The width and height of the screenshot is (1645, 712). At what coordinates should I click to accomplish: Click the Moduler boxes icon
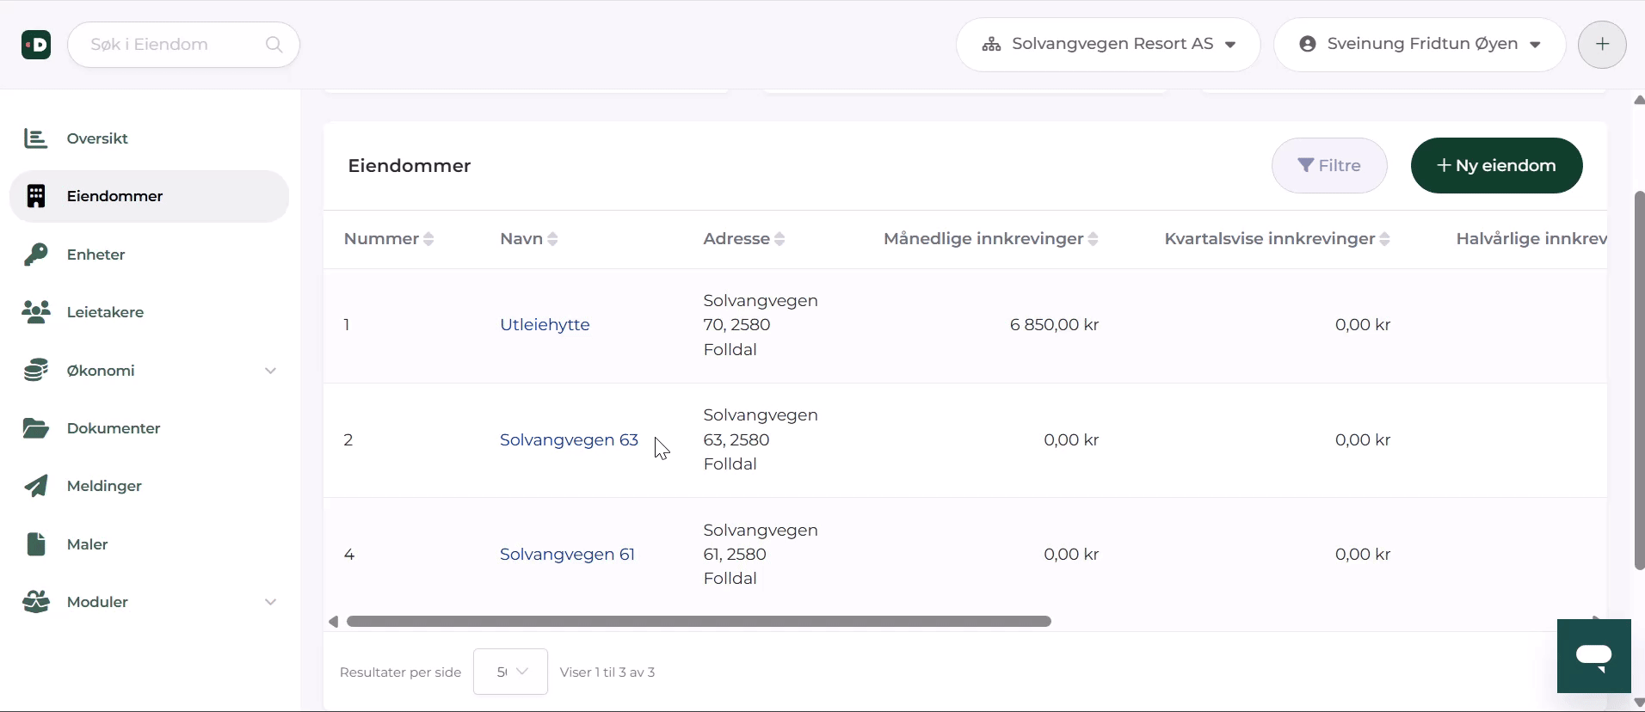coord(35,602)
